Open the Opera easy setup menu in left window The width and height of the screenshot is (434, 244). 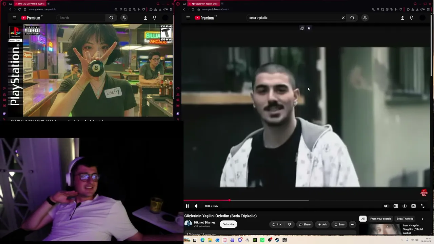point(171,9)
